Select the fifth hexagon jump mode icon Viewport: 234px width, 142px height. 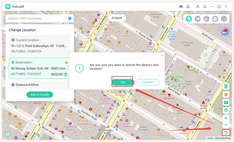(224, 19)
